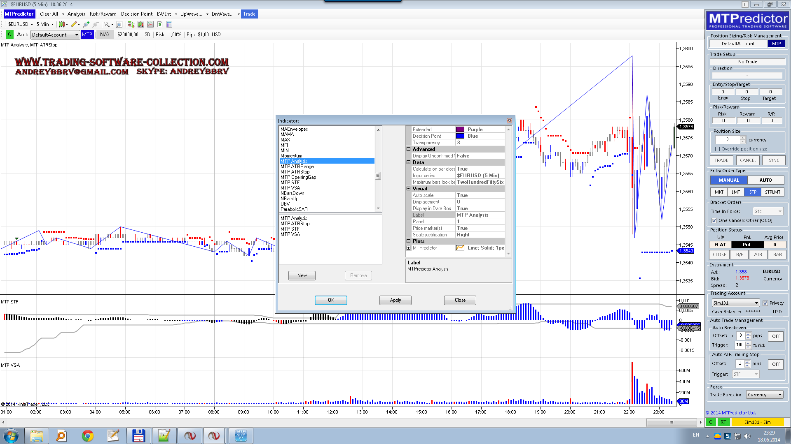Open the Risk/Reward menu

coord(103,14)
